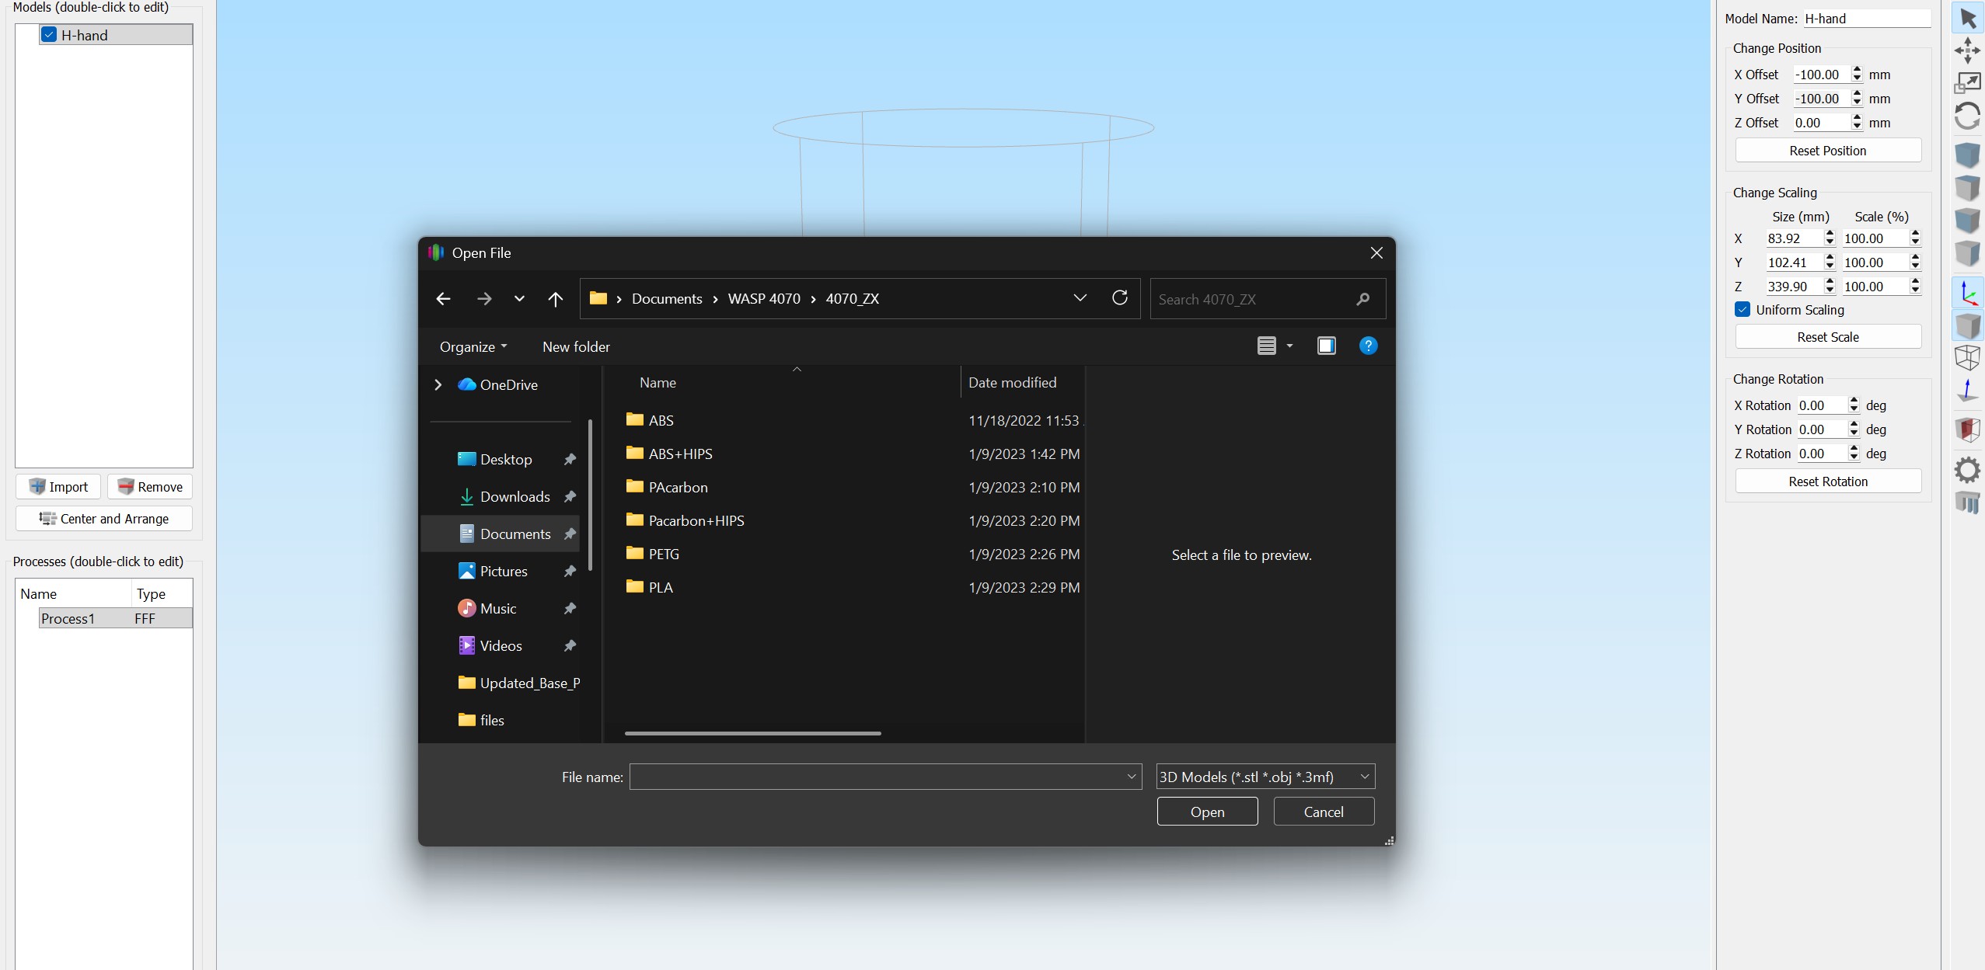1985x970 pixels.
Task: Sort by Name column header
Action: click(794, 383)
